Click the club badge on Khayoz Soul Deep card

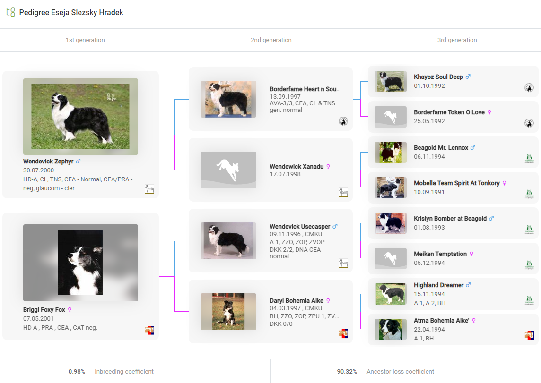tap(529, 88)
